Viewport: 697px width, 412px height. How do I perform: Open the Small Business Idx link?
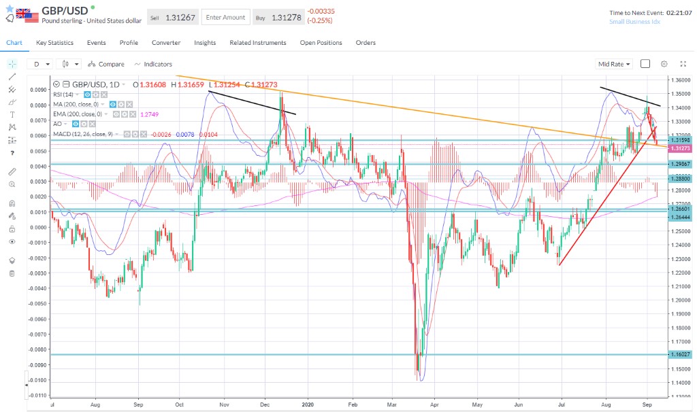[634, 22]
